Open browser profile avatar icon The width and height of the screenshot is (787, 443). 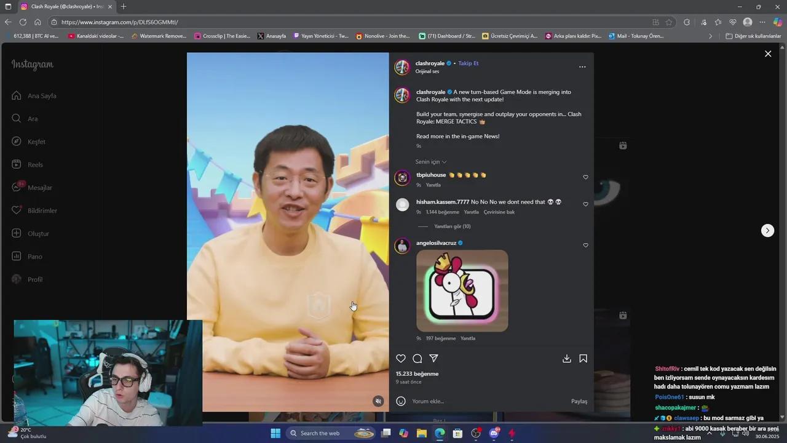point(748,22)
